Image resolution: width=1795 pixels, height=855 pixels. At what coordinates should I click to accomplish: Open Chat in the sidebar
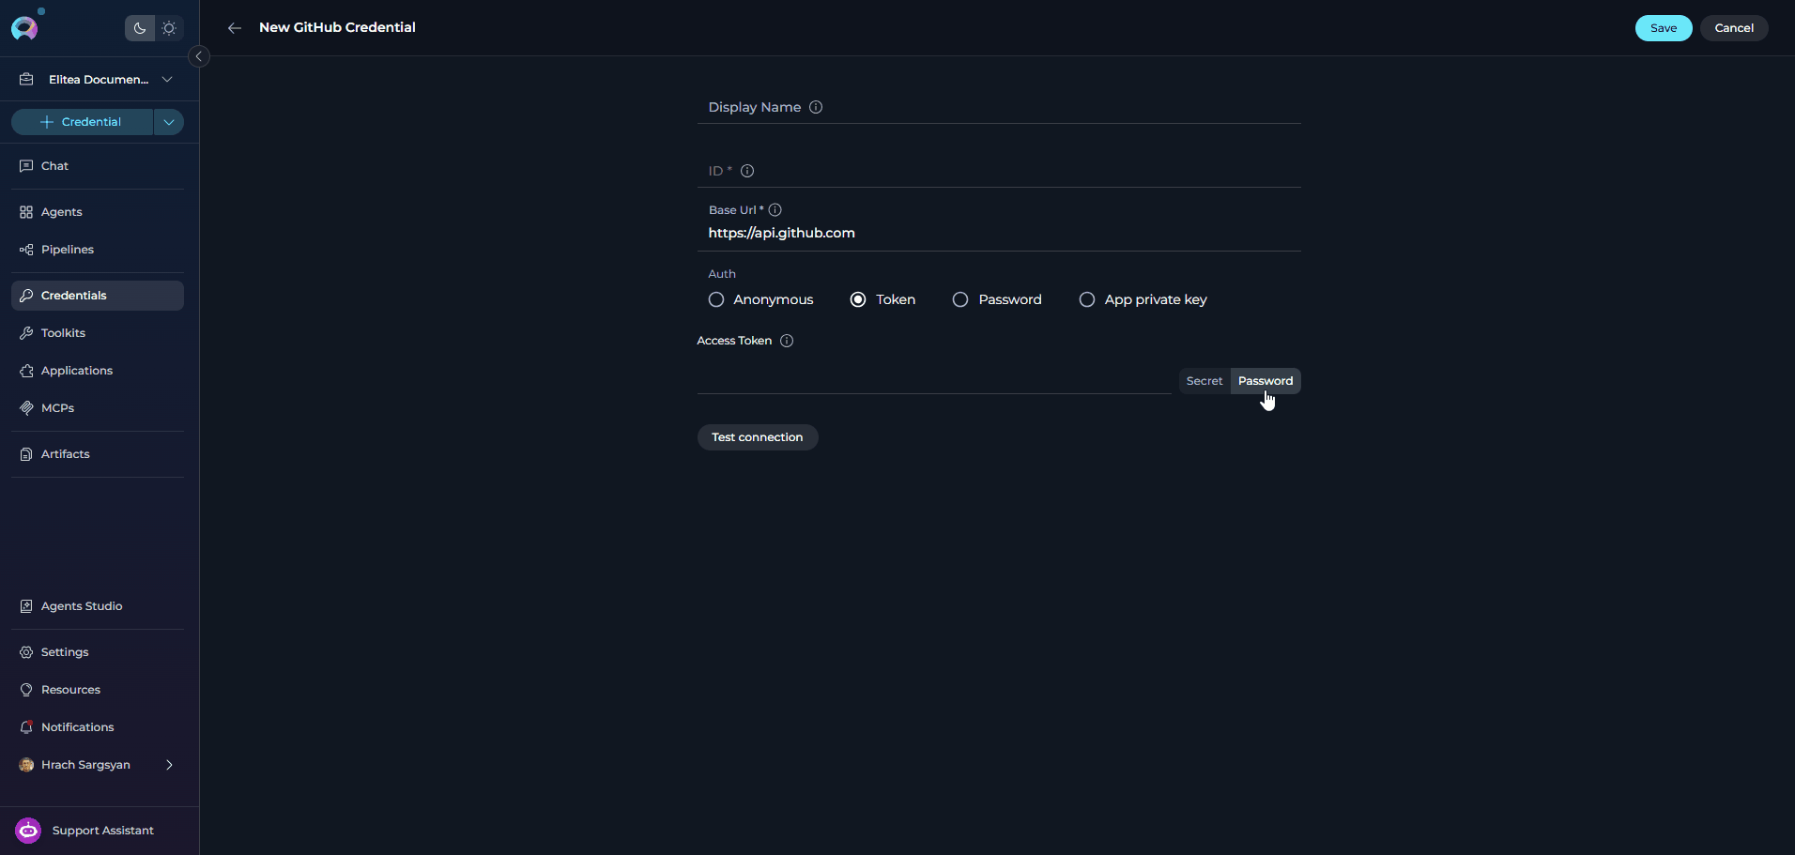[98, 166]
